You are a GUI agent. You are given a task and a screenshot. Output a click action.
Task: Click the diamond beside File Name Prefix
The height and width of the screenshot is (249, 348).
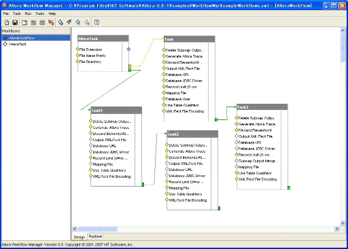(77, 56)
